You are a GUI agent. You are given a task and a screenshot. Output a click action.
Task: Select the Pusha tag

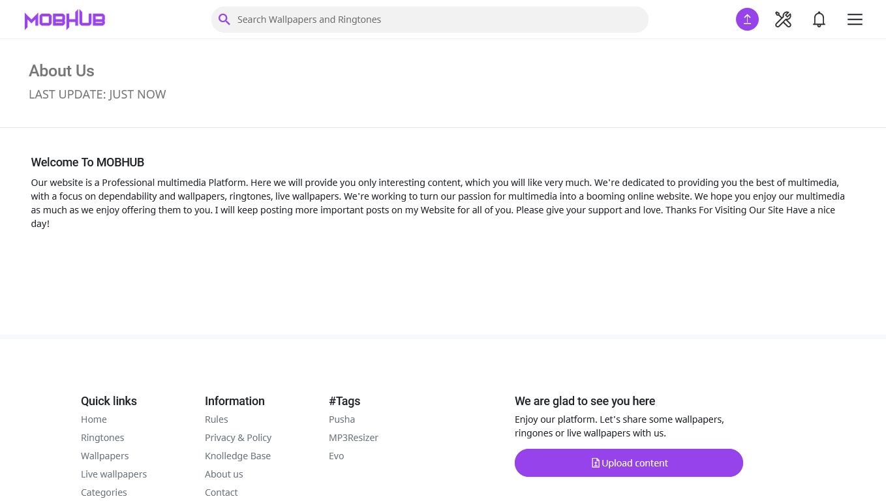(342, 419)
